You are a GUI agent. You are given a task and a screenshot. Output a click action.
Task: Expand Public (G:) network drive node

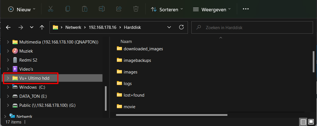click(x=8, y=105)
